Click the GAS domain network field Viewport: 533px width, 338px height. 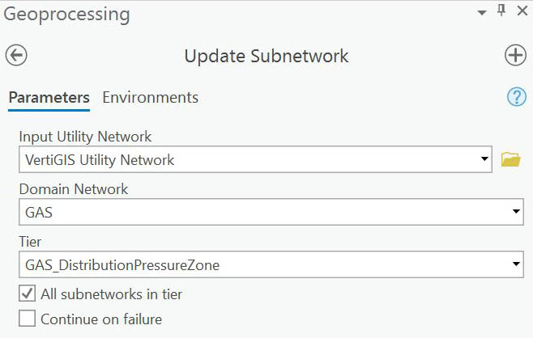259,212
